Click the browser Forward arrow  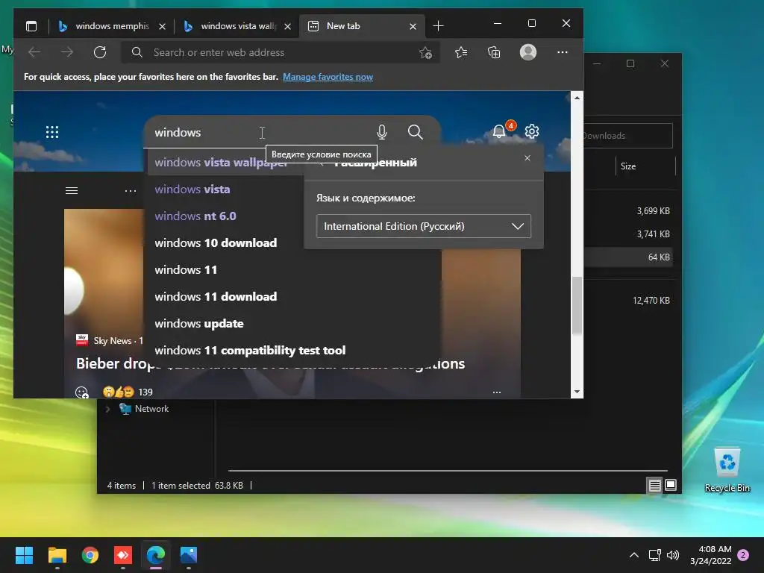point(67,52)
